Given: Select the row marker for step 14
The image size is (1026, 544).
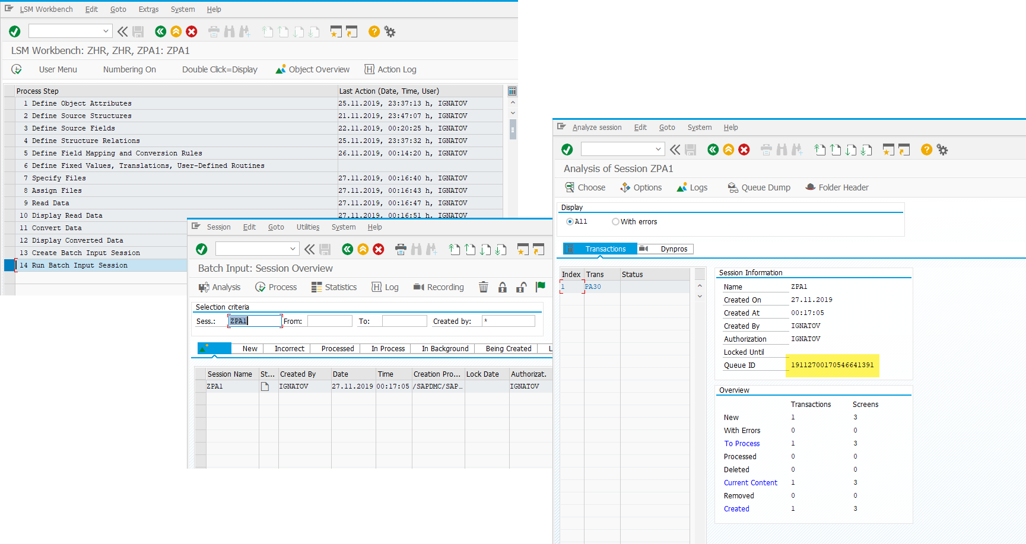Looking at the screenshot, I should pos(9,265).
